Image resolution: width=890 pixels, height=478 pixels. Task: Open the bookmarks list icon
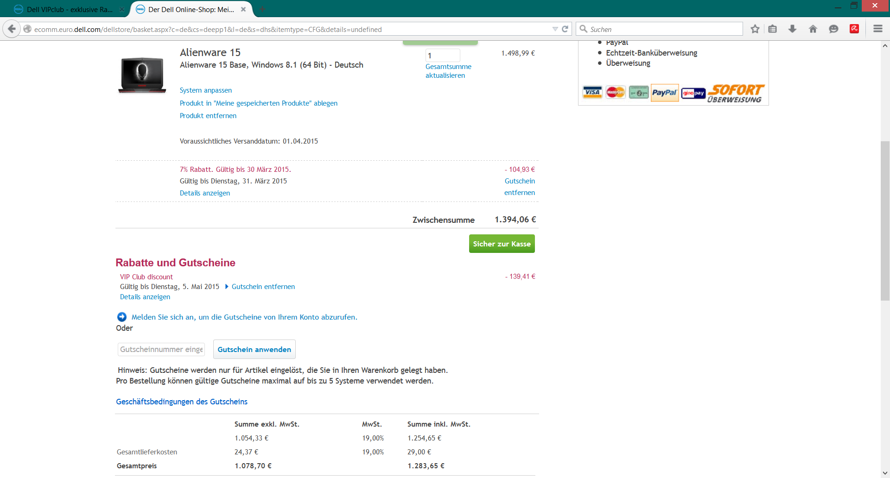[772, 29]
